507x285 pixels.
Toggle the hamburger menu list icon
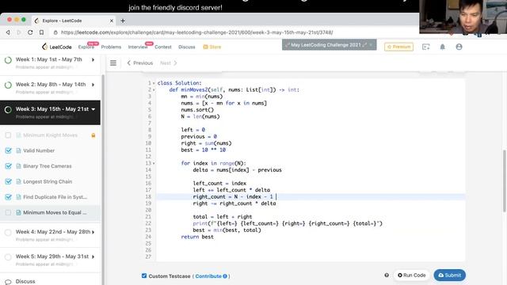click(x=113, y=63)
